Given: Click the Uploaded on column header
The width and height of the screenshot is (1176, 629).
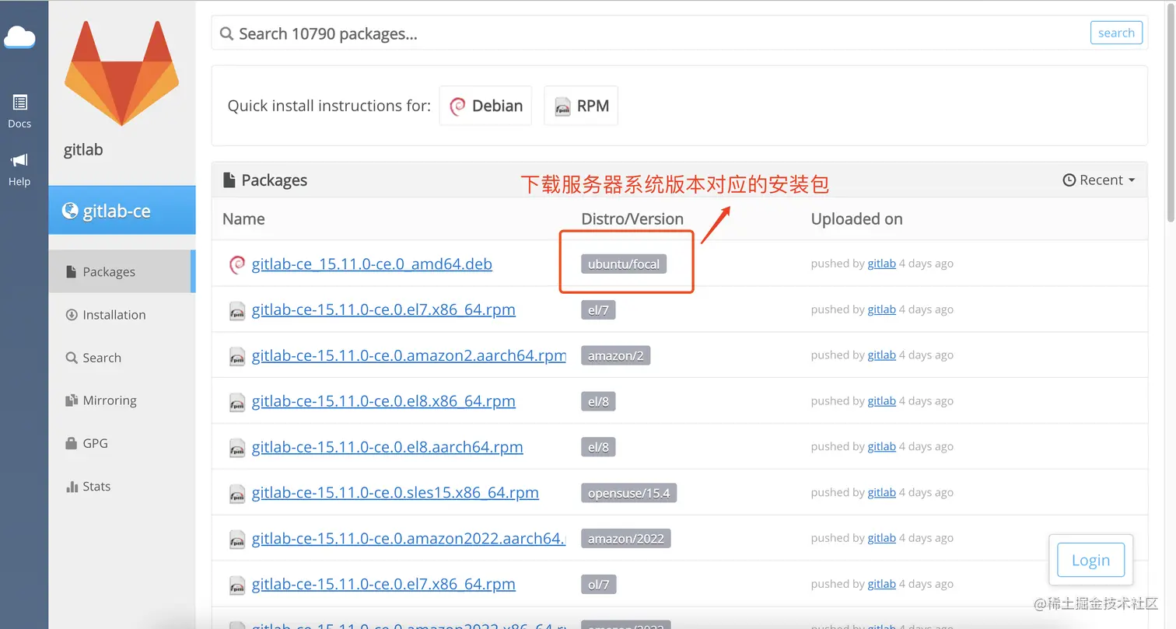Looking at the screenshot, I should tap(856, 218).
